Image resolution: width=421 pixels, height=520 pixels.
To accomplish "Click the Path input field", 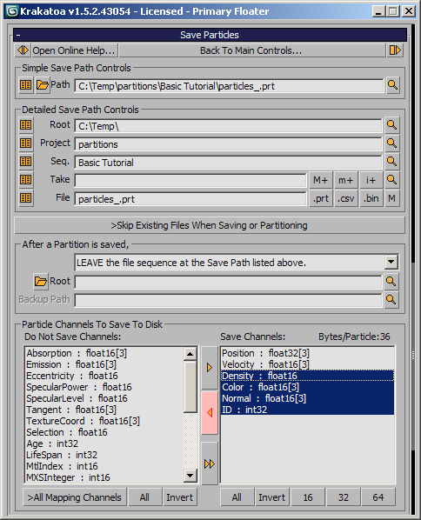I will [x=229, y=86].
